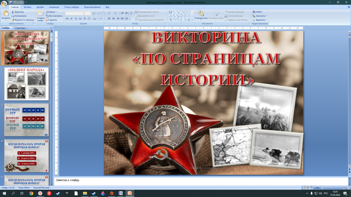Toggle underline (Ч) formatting
The image size is (351, 197).
76,18
